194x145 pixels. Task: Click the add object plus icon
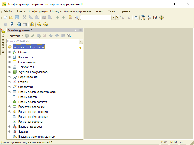click(x=27, y=36)
